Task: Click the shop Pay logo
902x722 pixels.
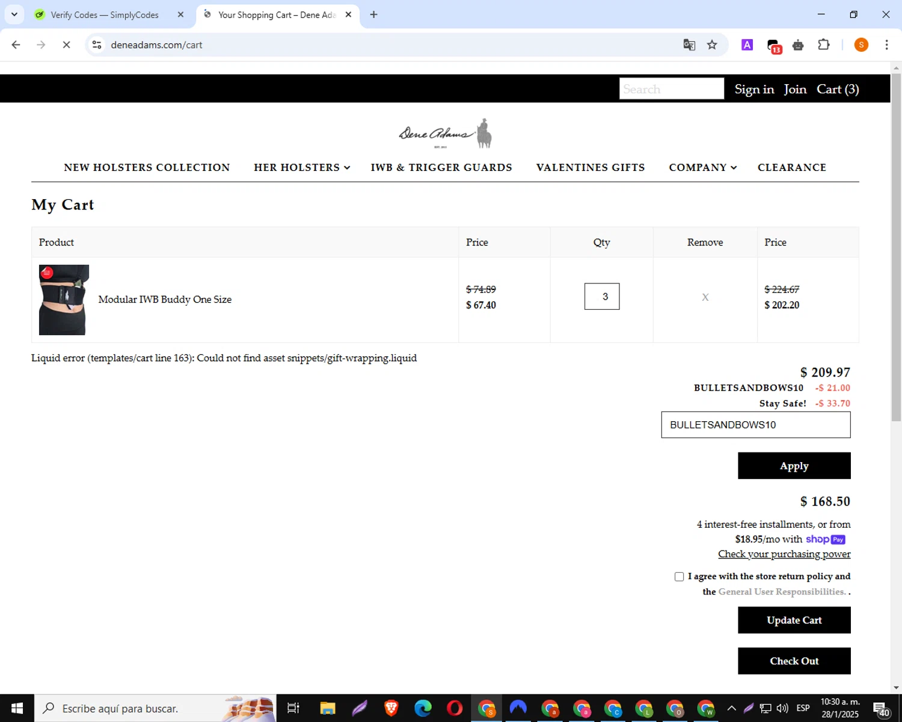Action: click(x=826, y=539)
